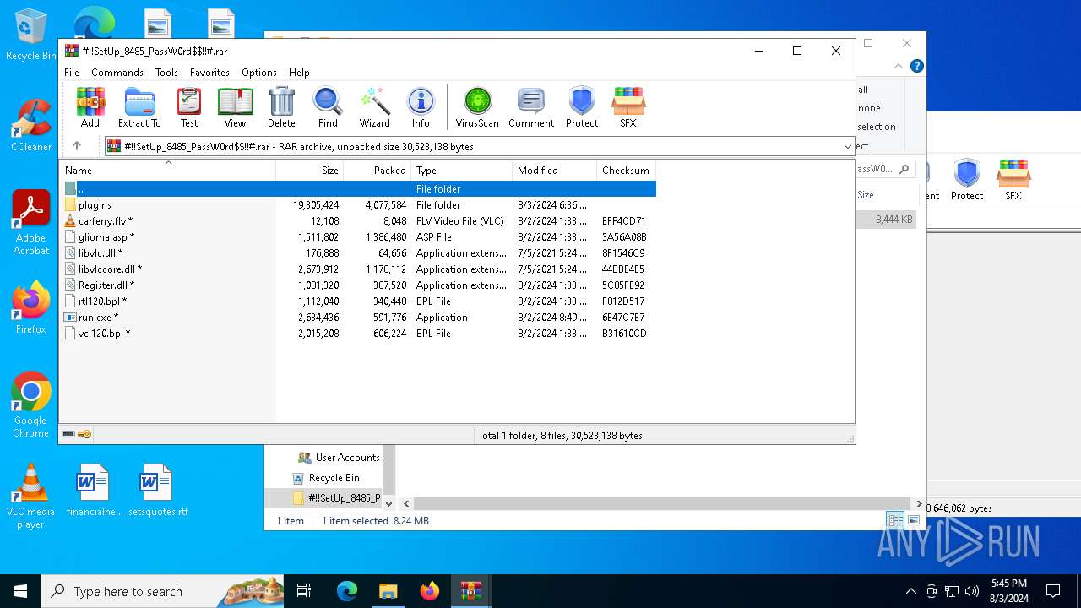Create SFX archive in front window

click(x=627, y=107)
